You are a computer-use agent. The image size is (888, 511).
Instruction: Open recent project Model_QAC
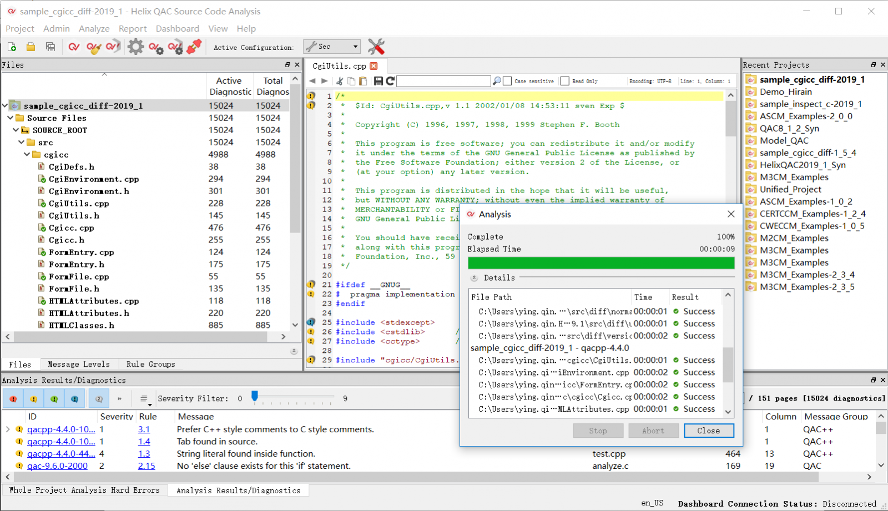point(784,140)
